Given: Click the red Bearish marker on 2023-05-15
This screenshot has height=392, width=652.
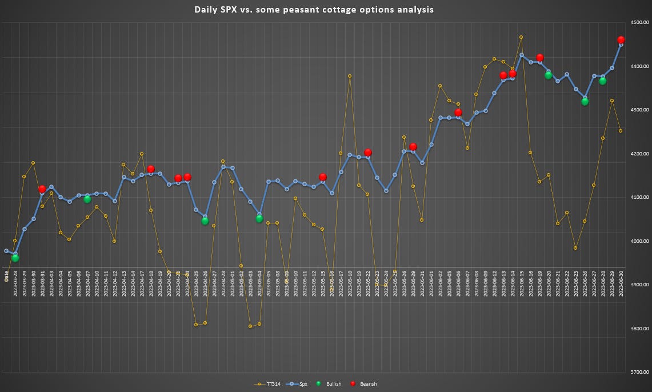Looking at the screenshot, I should click(323, 177).
